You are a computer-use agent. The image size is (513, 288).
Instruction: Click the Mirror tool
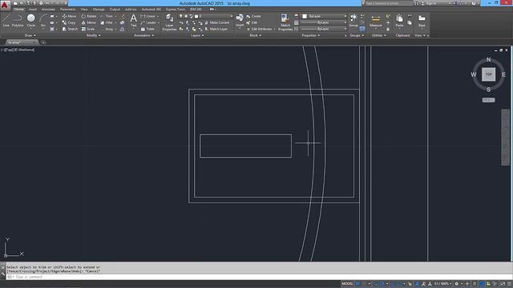pos(89,22)
